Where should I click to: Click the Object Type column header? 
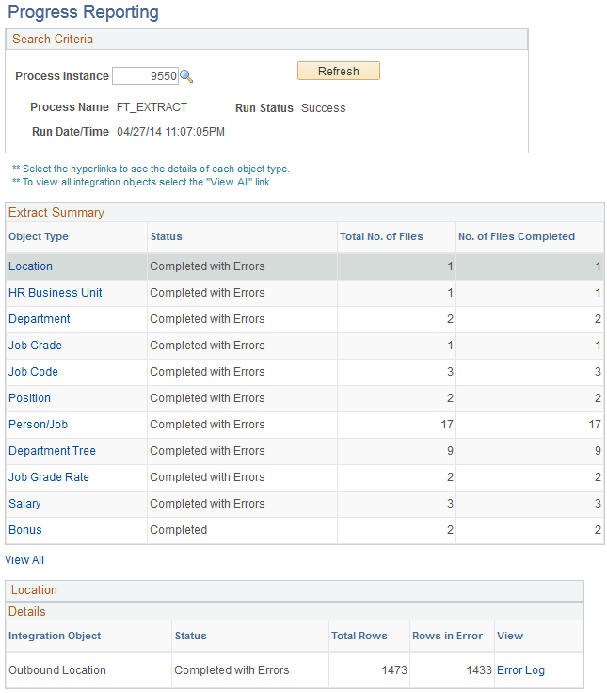39,236
